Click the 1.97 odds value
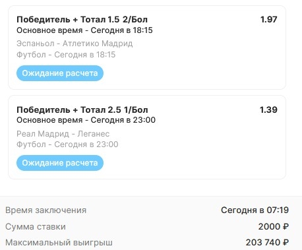 tap(268, 19)
